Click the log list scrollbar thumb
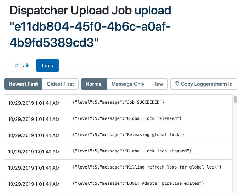 235,99
